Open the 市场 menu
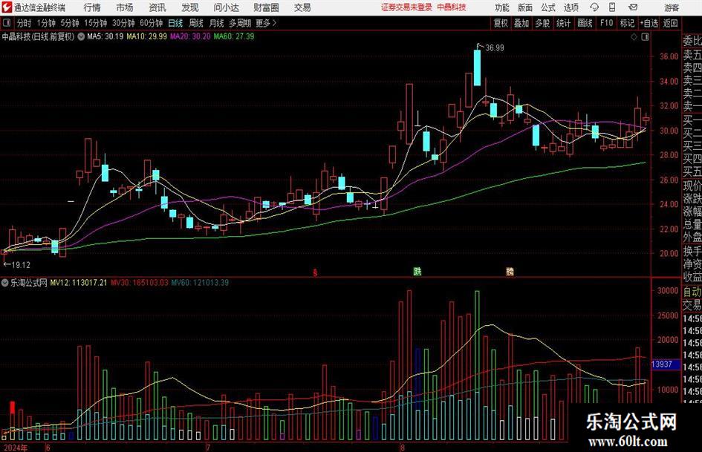Image resolution: width=702 pixels, height=452 pixels. 125,7
